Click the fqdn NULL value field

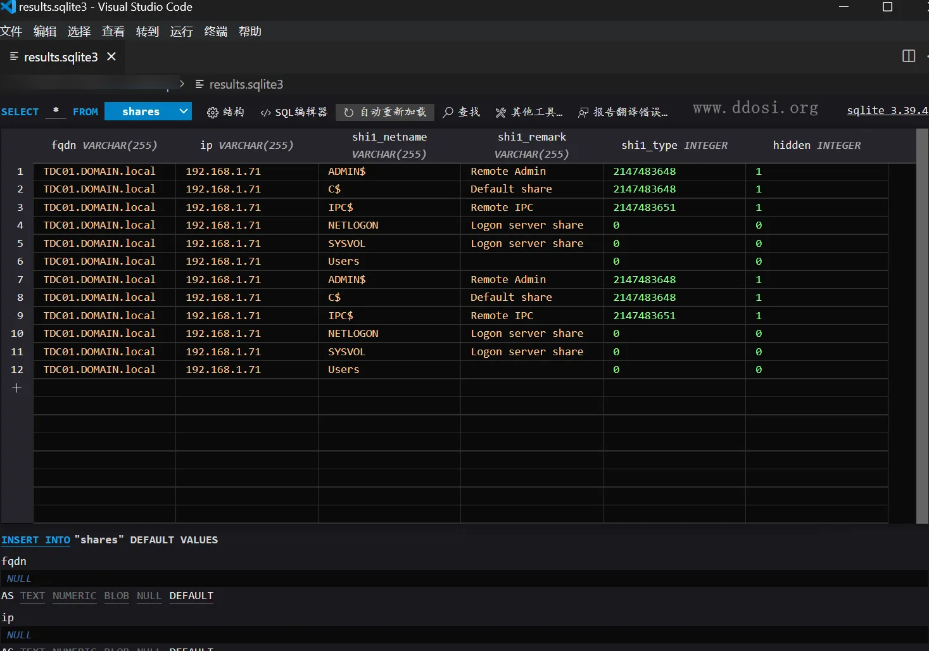[464, 578]
